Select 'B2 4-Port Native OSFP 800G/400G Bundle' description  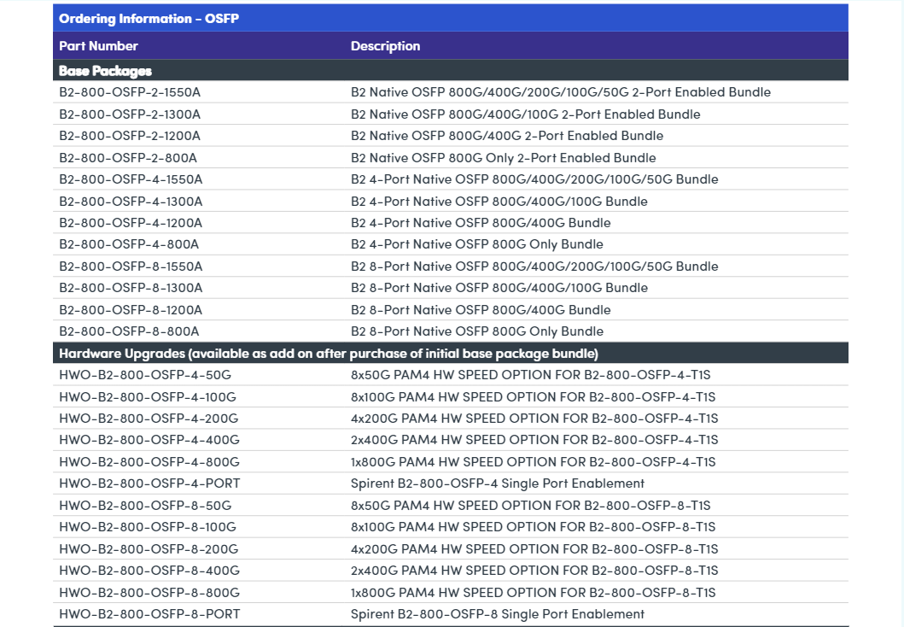click(x=481, y=222)
